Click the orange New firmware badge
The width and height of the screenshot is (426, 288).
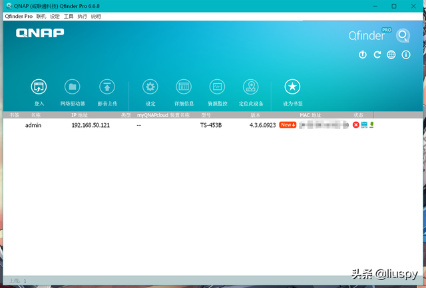(x=288, y=125)
